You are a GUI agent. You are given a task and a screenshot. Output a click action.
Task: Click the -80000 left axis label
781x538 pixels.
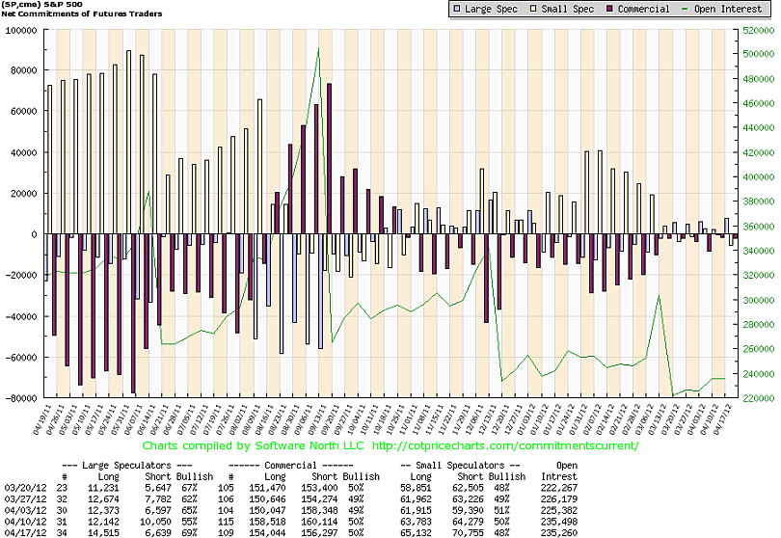click(21, 398)
